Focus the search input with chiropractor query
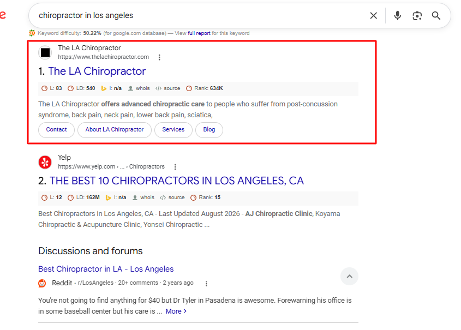 (200, 16)
